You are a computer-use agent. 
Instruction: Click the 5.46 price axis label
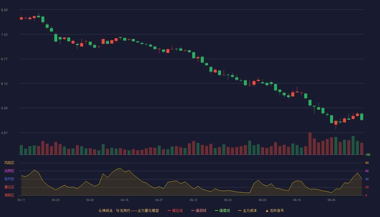coord(4,108)
